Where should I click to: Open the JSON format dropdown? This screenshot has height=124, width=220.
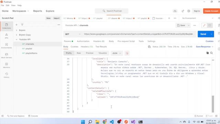117,53
